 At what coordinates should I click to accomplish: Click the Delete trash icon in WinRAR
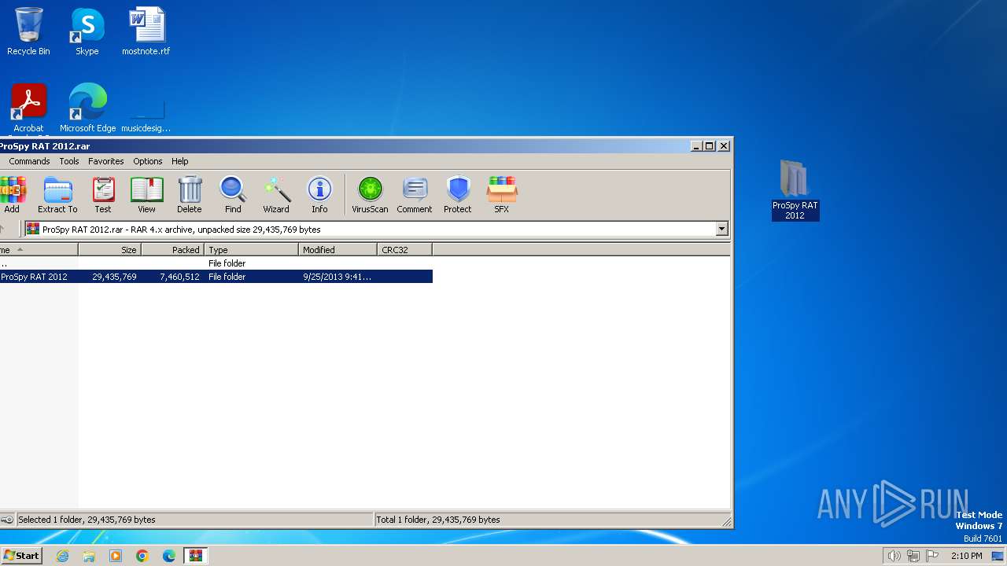pyautogui.click(x=189, y=195)
